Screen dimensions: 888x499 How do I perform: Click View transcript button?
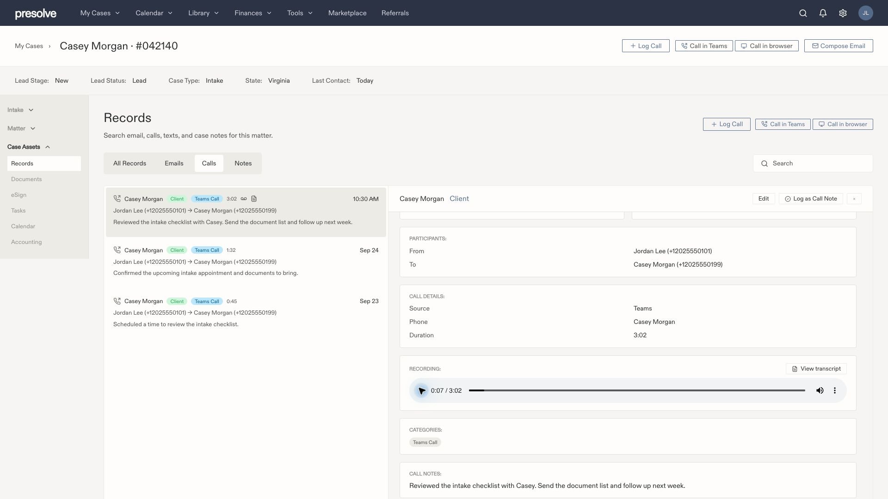pos(816,369)
